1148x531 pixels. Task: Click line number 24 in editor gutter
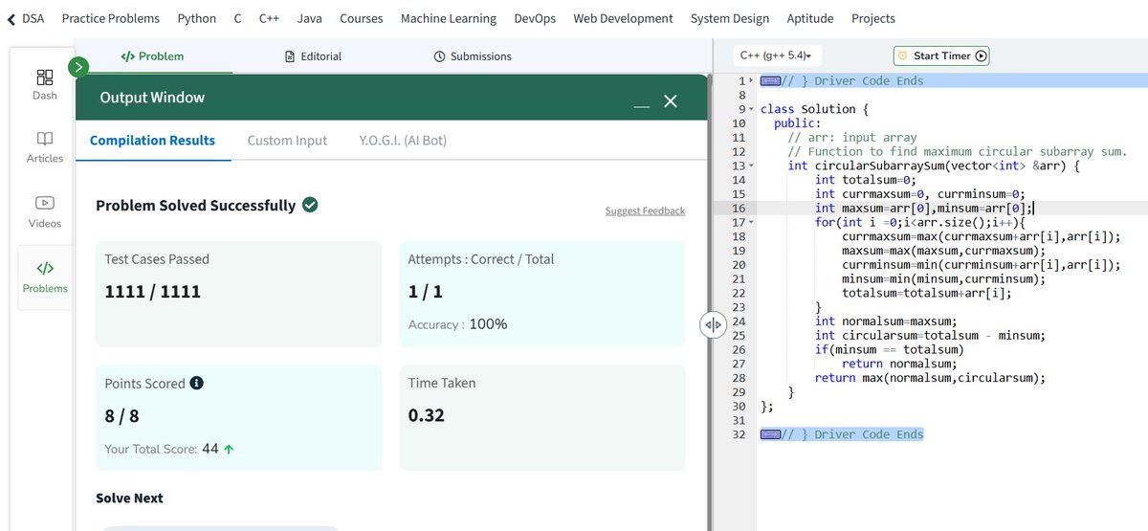738,321
